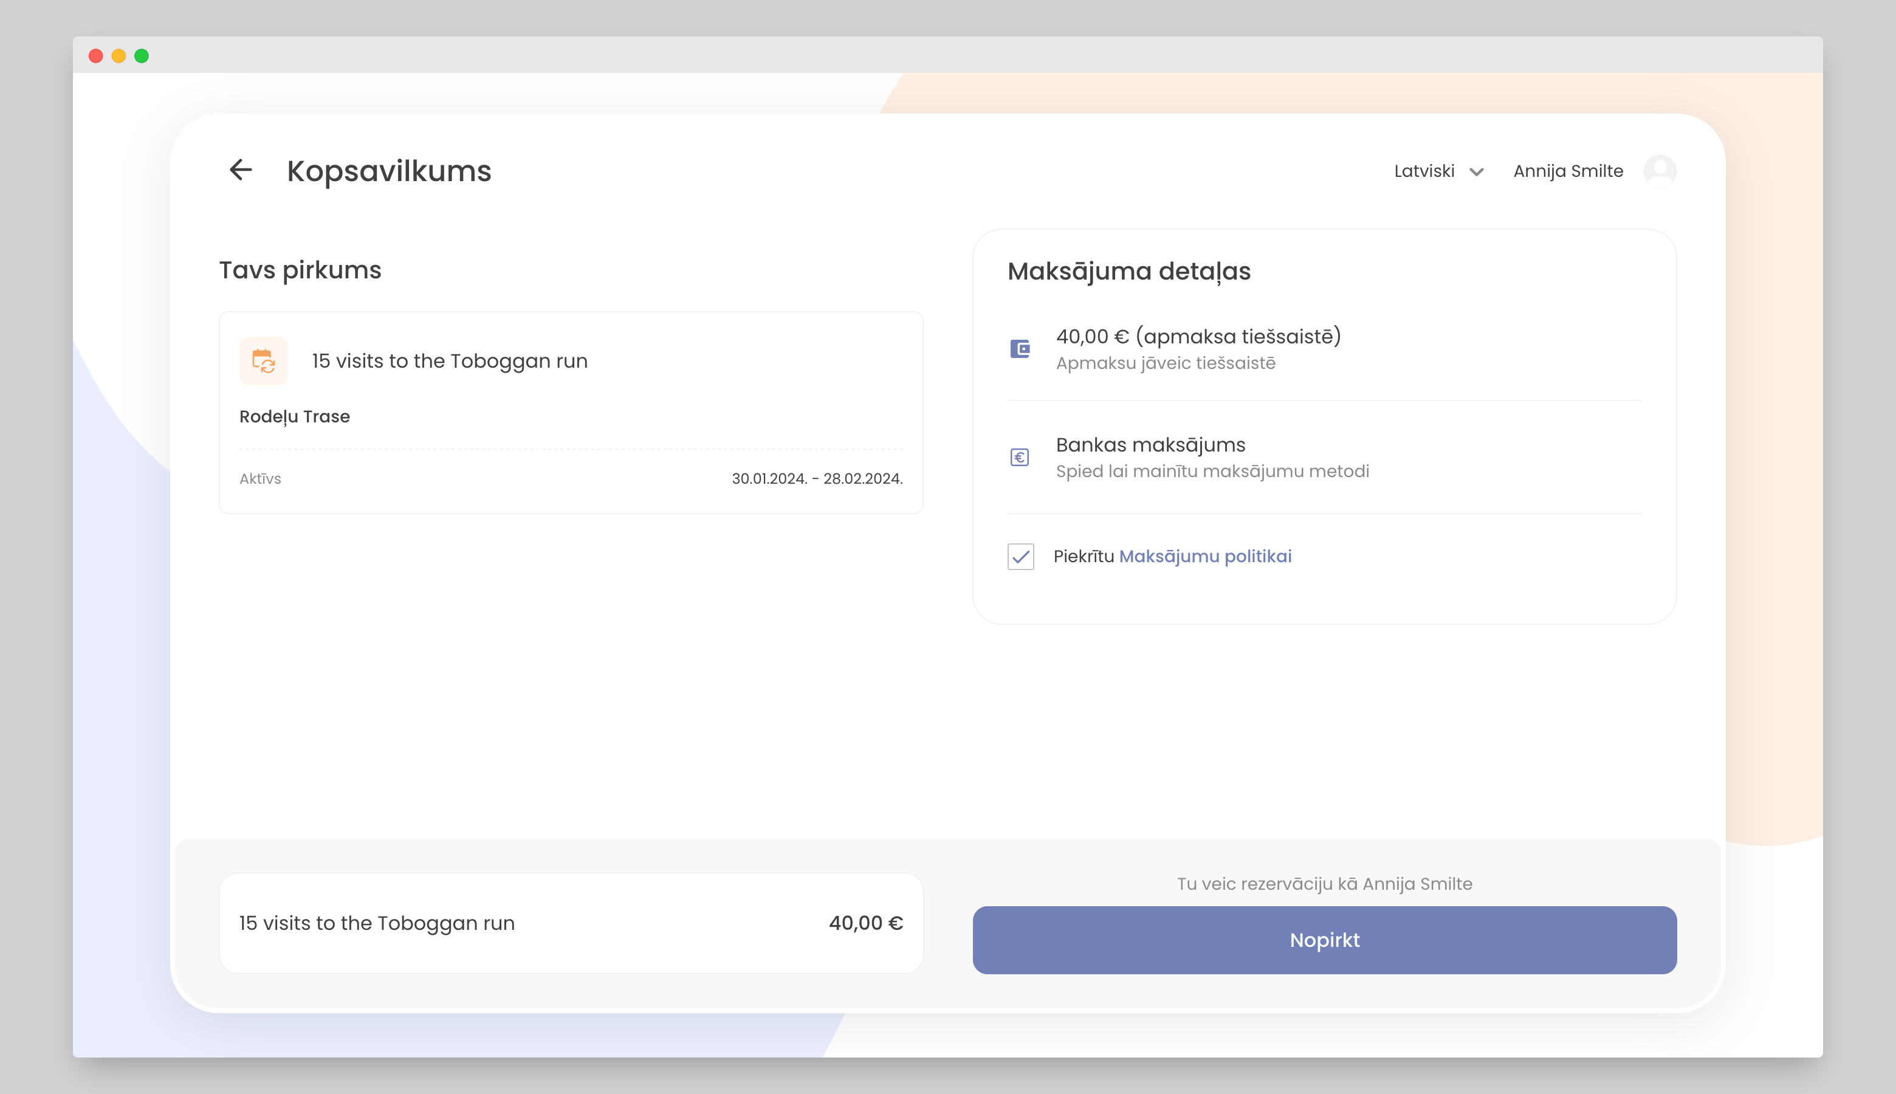Open the Latviski language dropdown
This screenshot has width=1896, height=1094.
pos(1424,171)
